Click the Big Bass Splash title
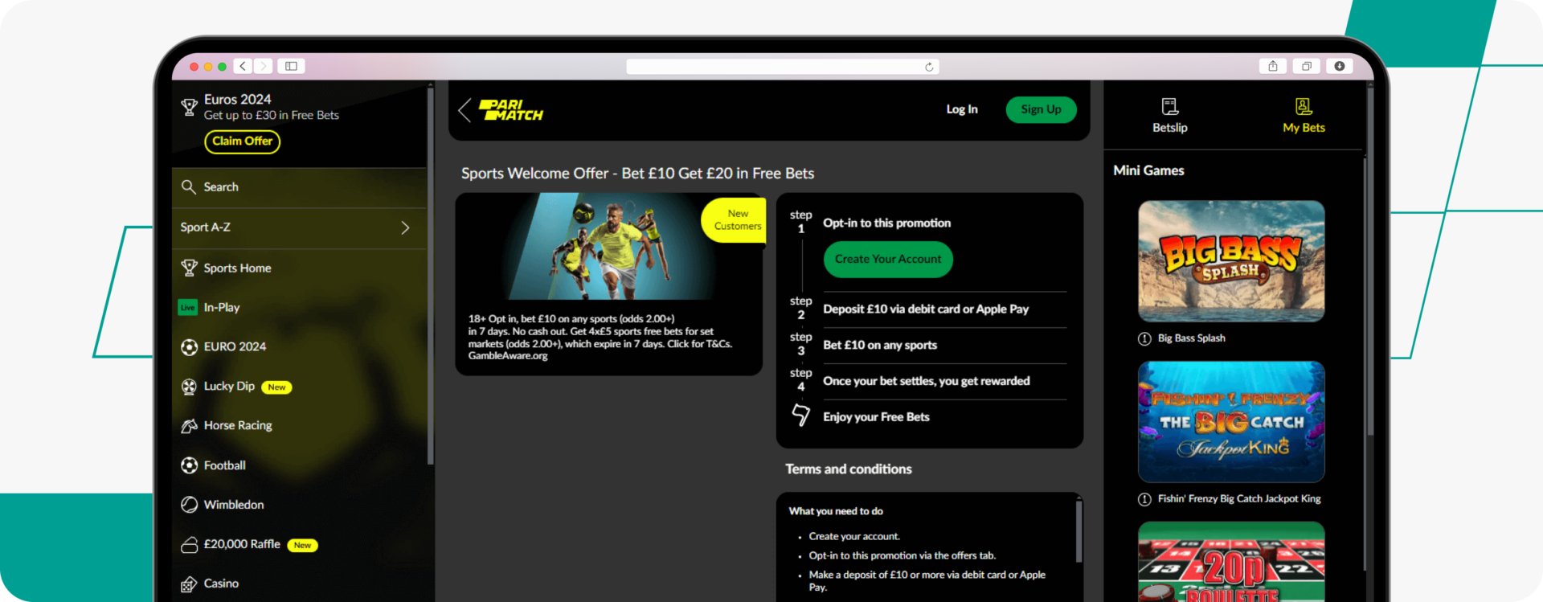 [x=1191, y=338]
